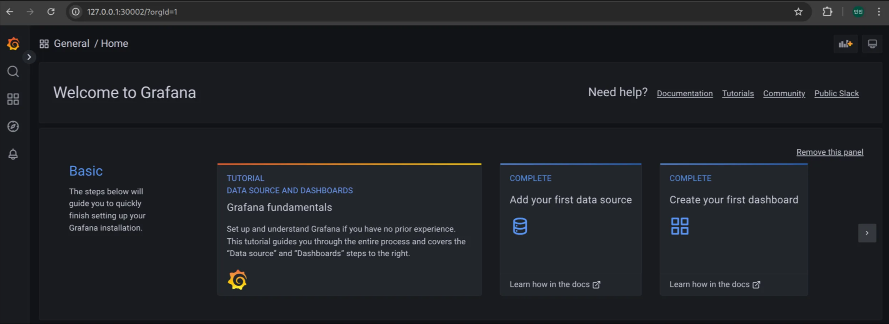This screenshot has height=324, width=889.
Task: Open the browser extensions puzzle icon
Action: (827, 12)
